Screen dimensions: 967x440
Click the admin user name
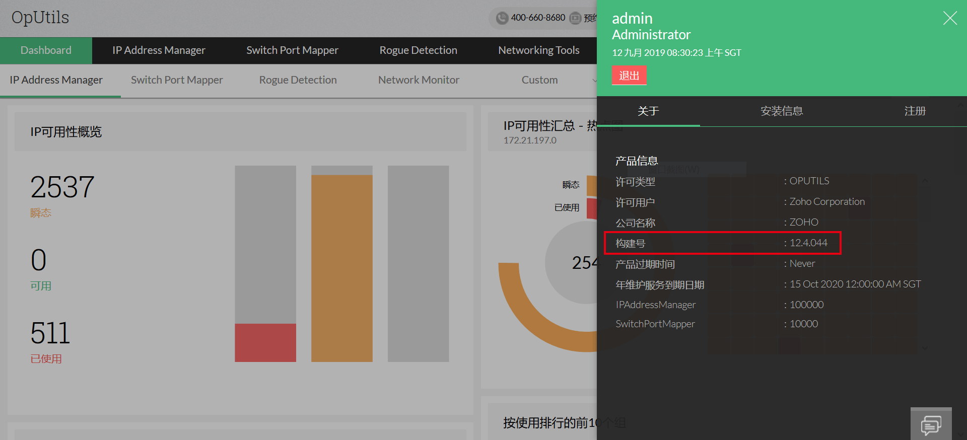coord(632,19)
